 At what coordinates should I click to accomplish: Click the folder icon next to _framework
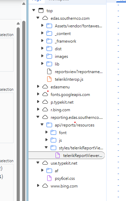coord(49,41)
